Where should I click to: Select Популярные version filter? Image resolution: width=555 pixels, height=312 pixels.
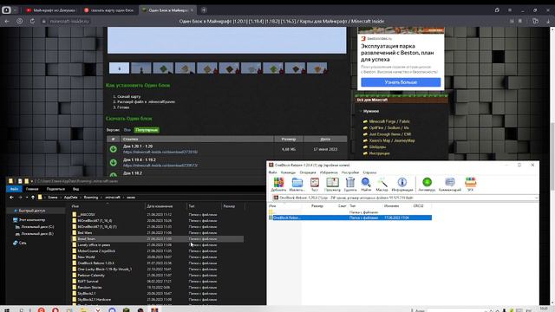coord(147,130)
